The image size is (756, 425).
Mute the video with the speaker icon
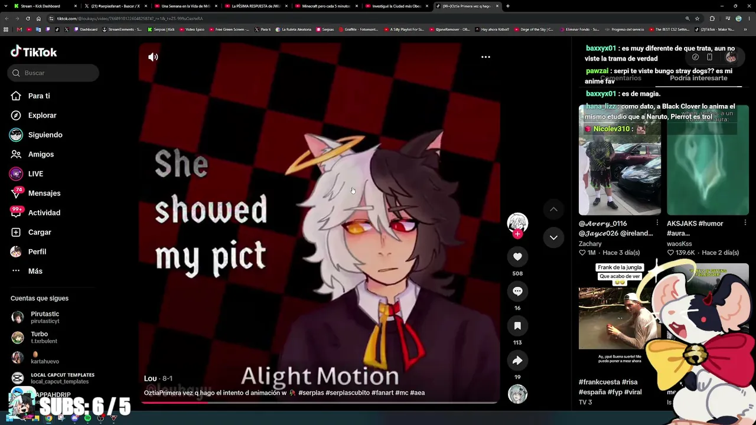(153, 57)
